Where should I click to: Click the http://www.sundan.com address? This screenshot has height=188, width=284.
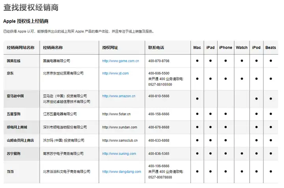120,127
